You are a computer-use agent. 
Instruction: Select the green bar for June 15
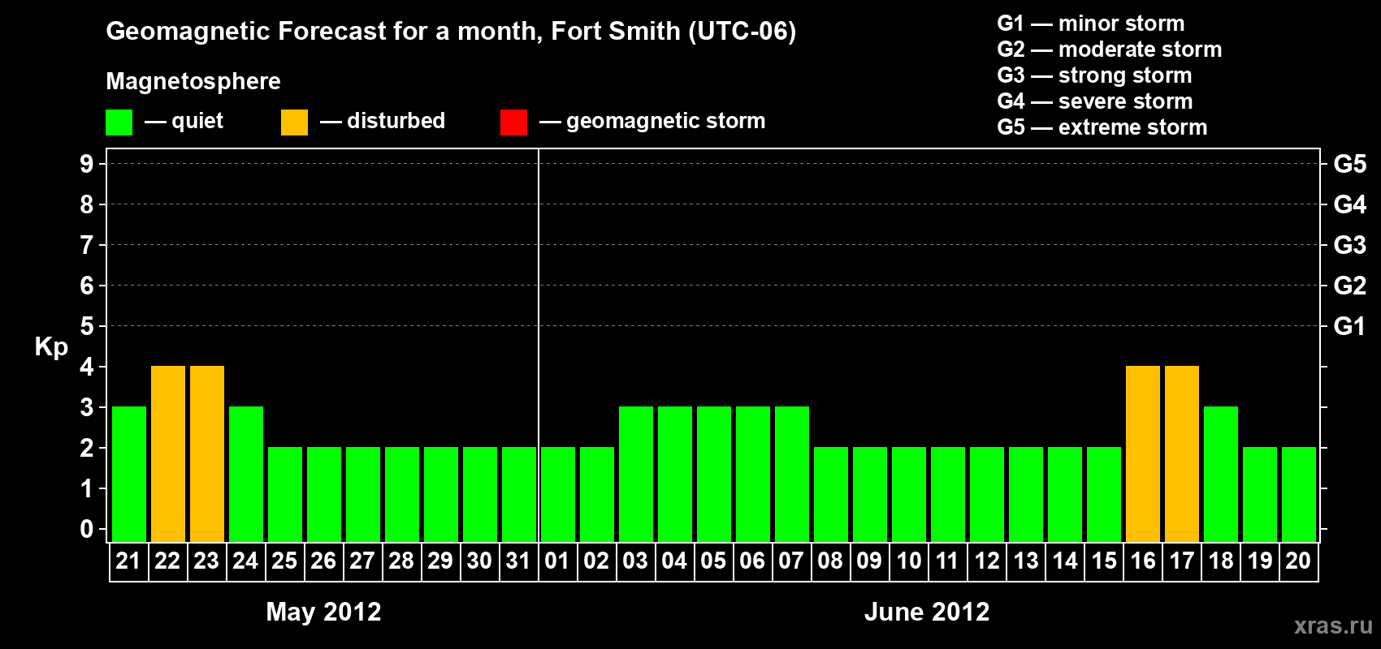1104,494
